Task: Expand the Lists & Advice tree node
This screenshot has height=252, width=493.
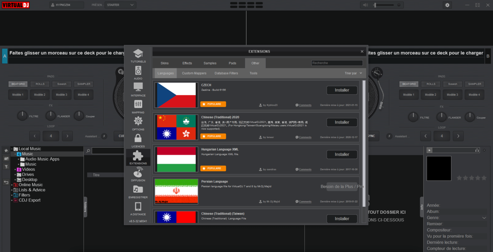Action: click(12, 190)
